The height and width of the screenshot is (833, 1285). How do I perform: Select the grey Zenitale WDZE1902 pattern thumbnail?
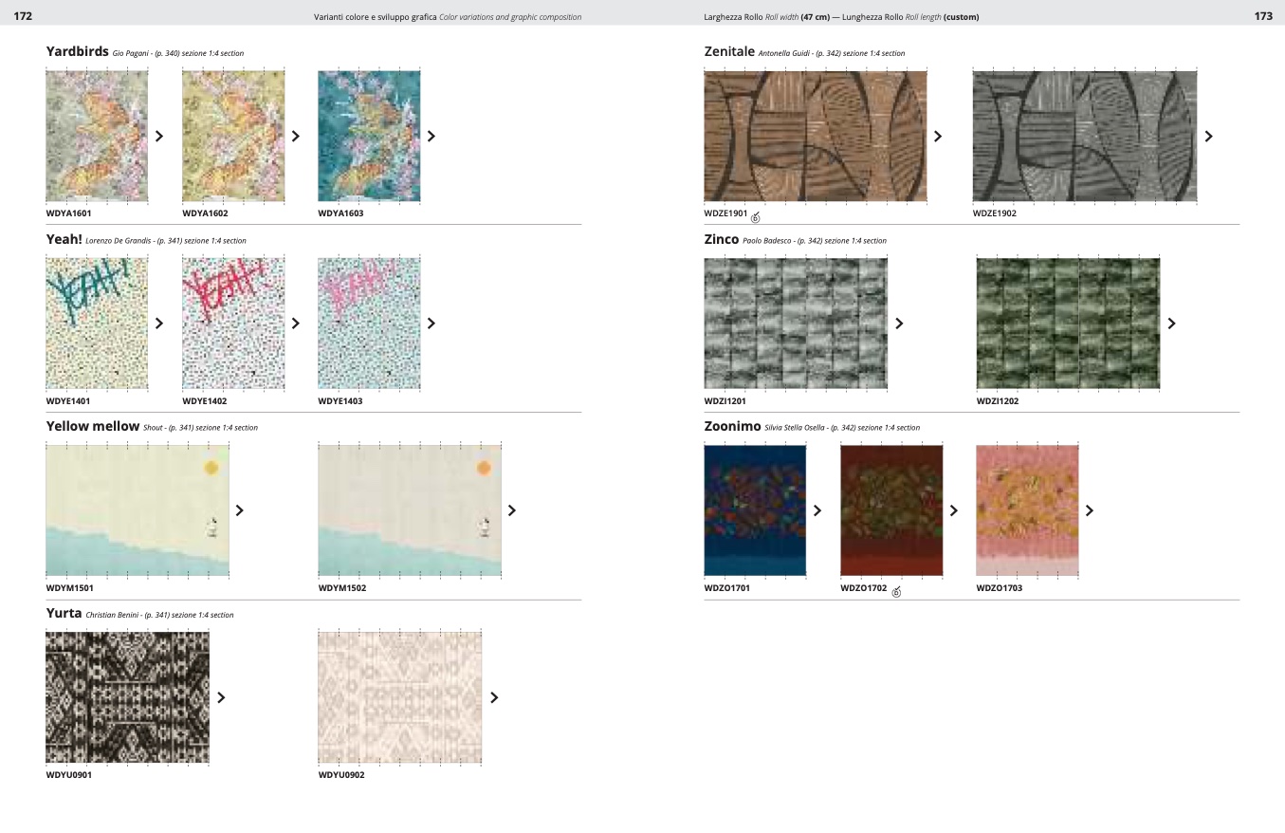tap(1084, 136)
